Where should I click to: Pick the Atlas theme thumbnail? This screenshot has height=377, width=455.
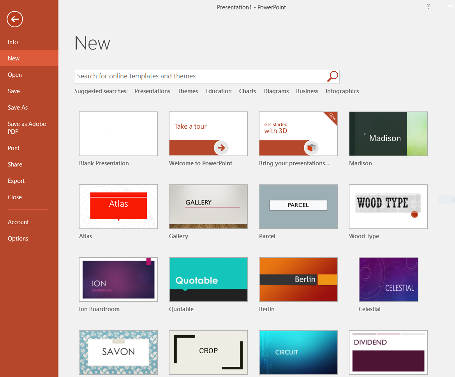[118, 206]
